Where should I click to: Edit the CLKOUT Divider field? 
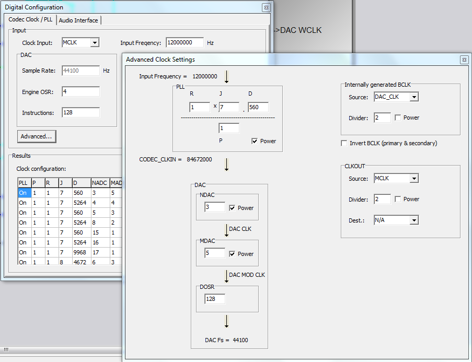[x=382, y=199]
